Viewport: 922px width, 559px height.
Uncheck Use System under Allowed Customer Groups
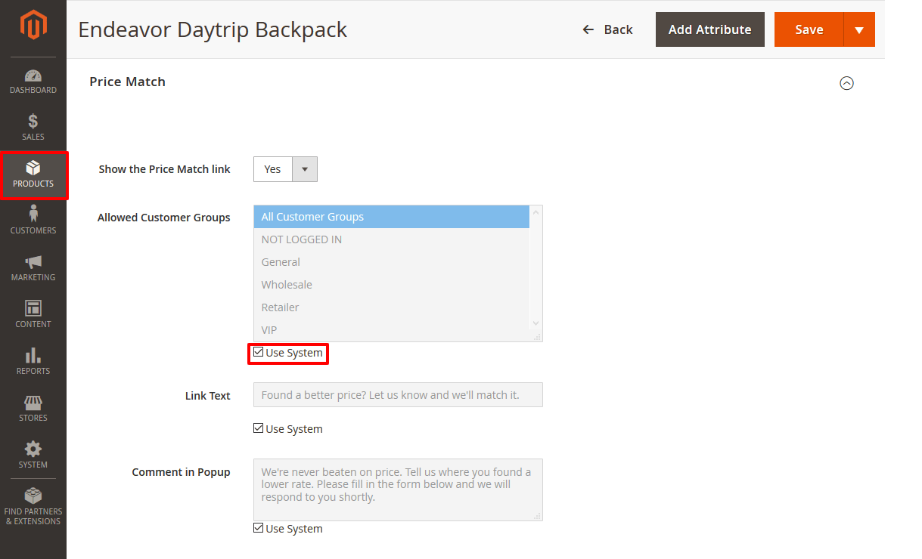259,353
